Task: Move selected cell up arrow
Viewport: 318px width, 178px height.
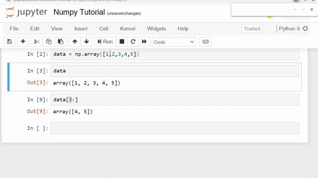Action: point(75,42)
